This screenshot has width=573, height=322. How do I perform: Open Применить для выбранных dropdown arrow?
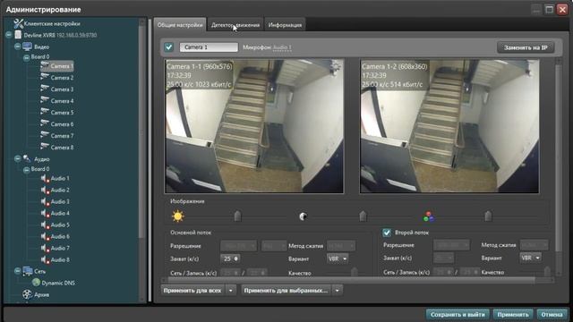tap(337, 291)
